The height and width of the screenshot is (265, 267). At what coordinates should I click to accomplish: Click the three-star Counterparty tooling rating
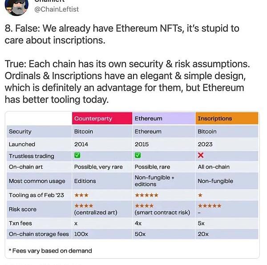(81, 195)
